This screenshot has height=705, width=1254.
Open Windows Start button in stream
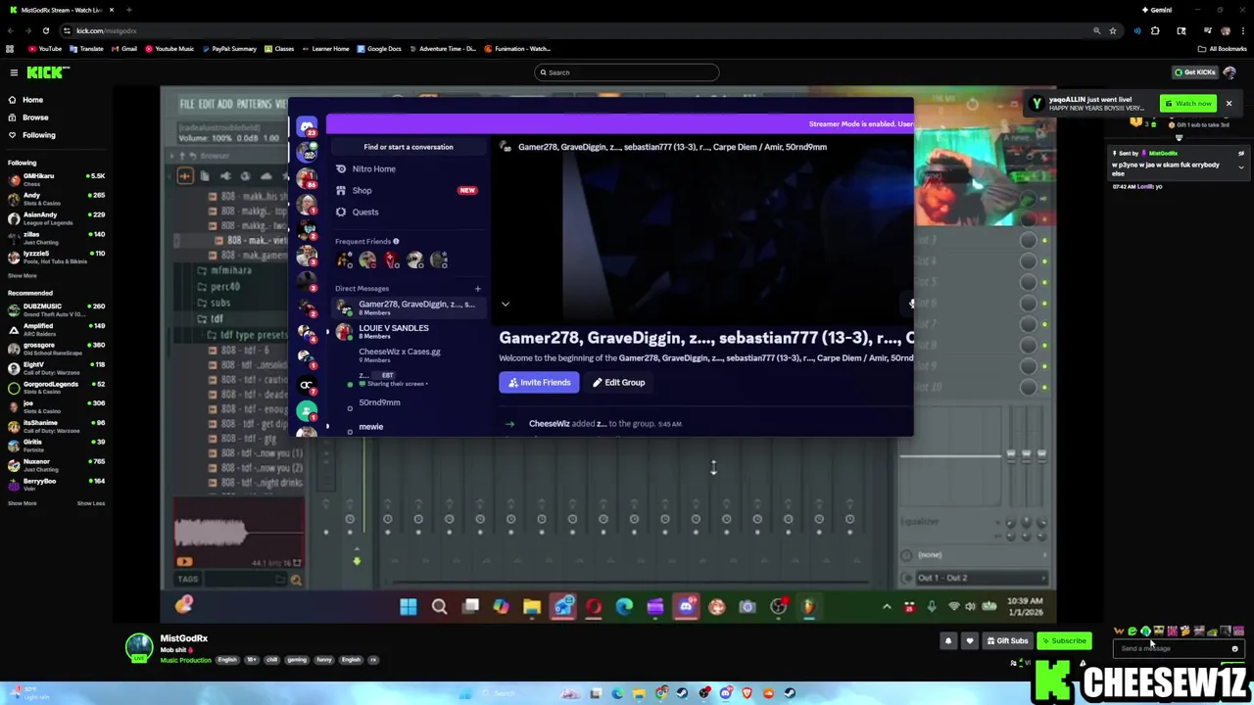[409, 607]
